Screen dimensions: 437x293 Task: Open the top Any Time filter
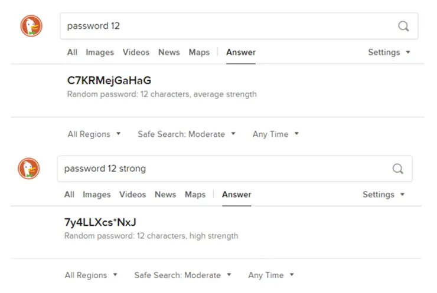pos(276,134)
